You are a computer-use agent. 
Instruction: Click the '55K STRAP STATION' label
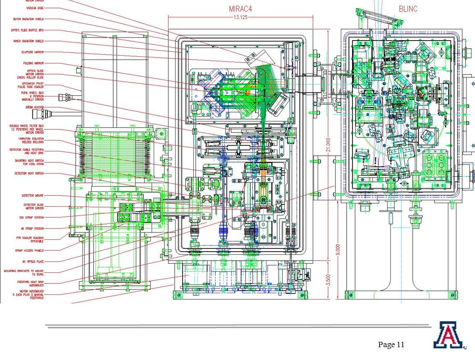click(x=32, y=217)
